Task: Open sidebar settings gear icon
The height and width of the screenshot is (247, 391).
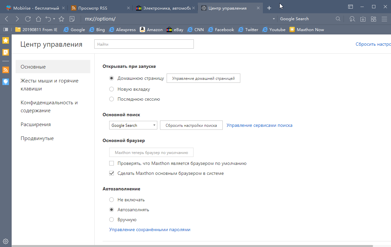Action: [x=6, y=241]
